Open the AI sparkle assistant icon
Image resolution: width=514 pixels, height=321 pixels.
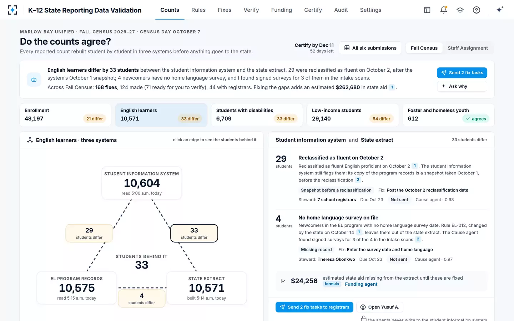point(500,10)
